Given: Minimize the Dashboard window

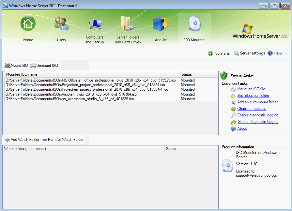Looking at the screenshot, I should 264,6.
